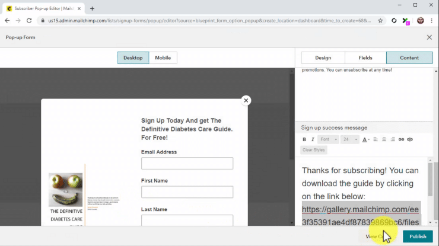Open the Chrome profile avatar
The image size is (439, 246).
420,20
